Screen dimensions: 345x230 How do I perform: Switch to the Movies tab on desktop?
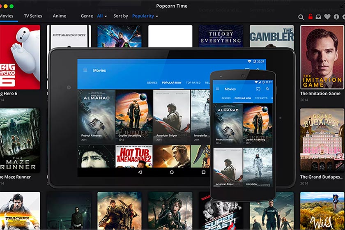coord(7,16)
